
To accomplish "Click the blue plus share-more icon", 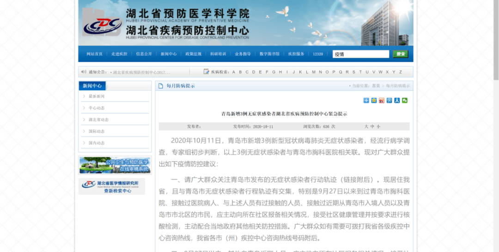I will tap(366, 101).
